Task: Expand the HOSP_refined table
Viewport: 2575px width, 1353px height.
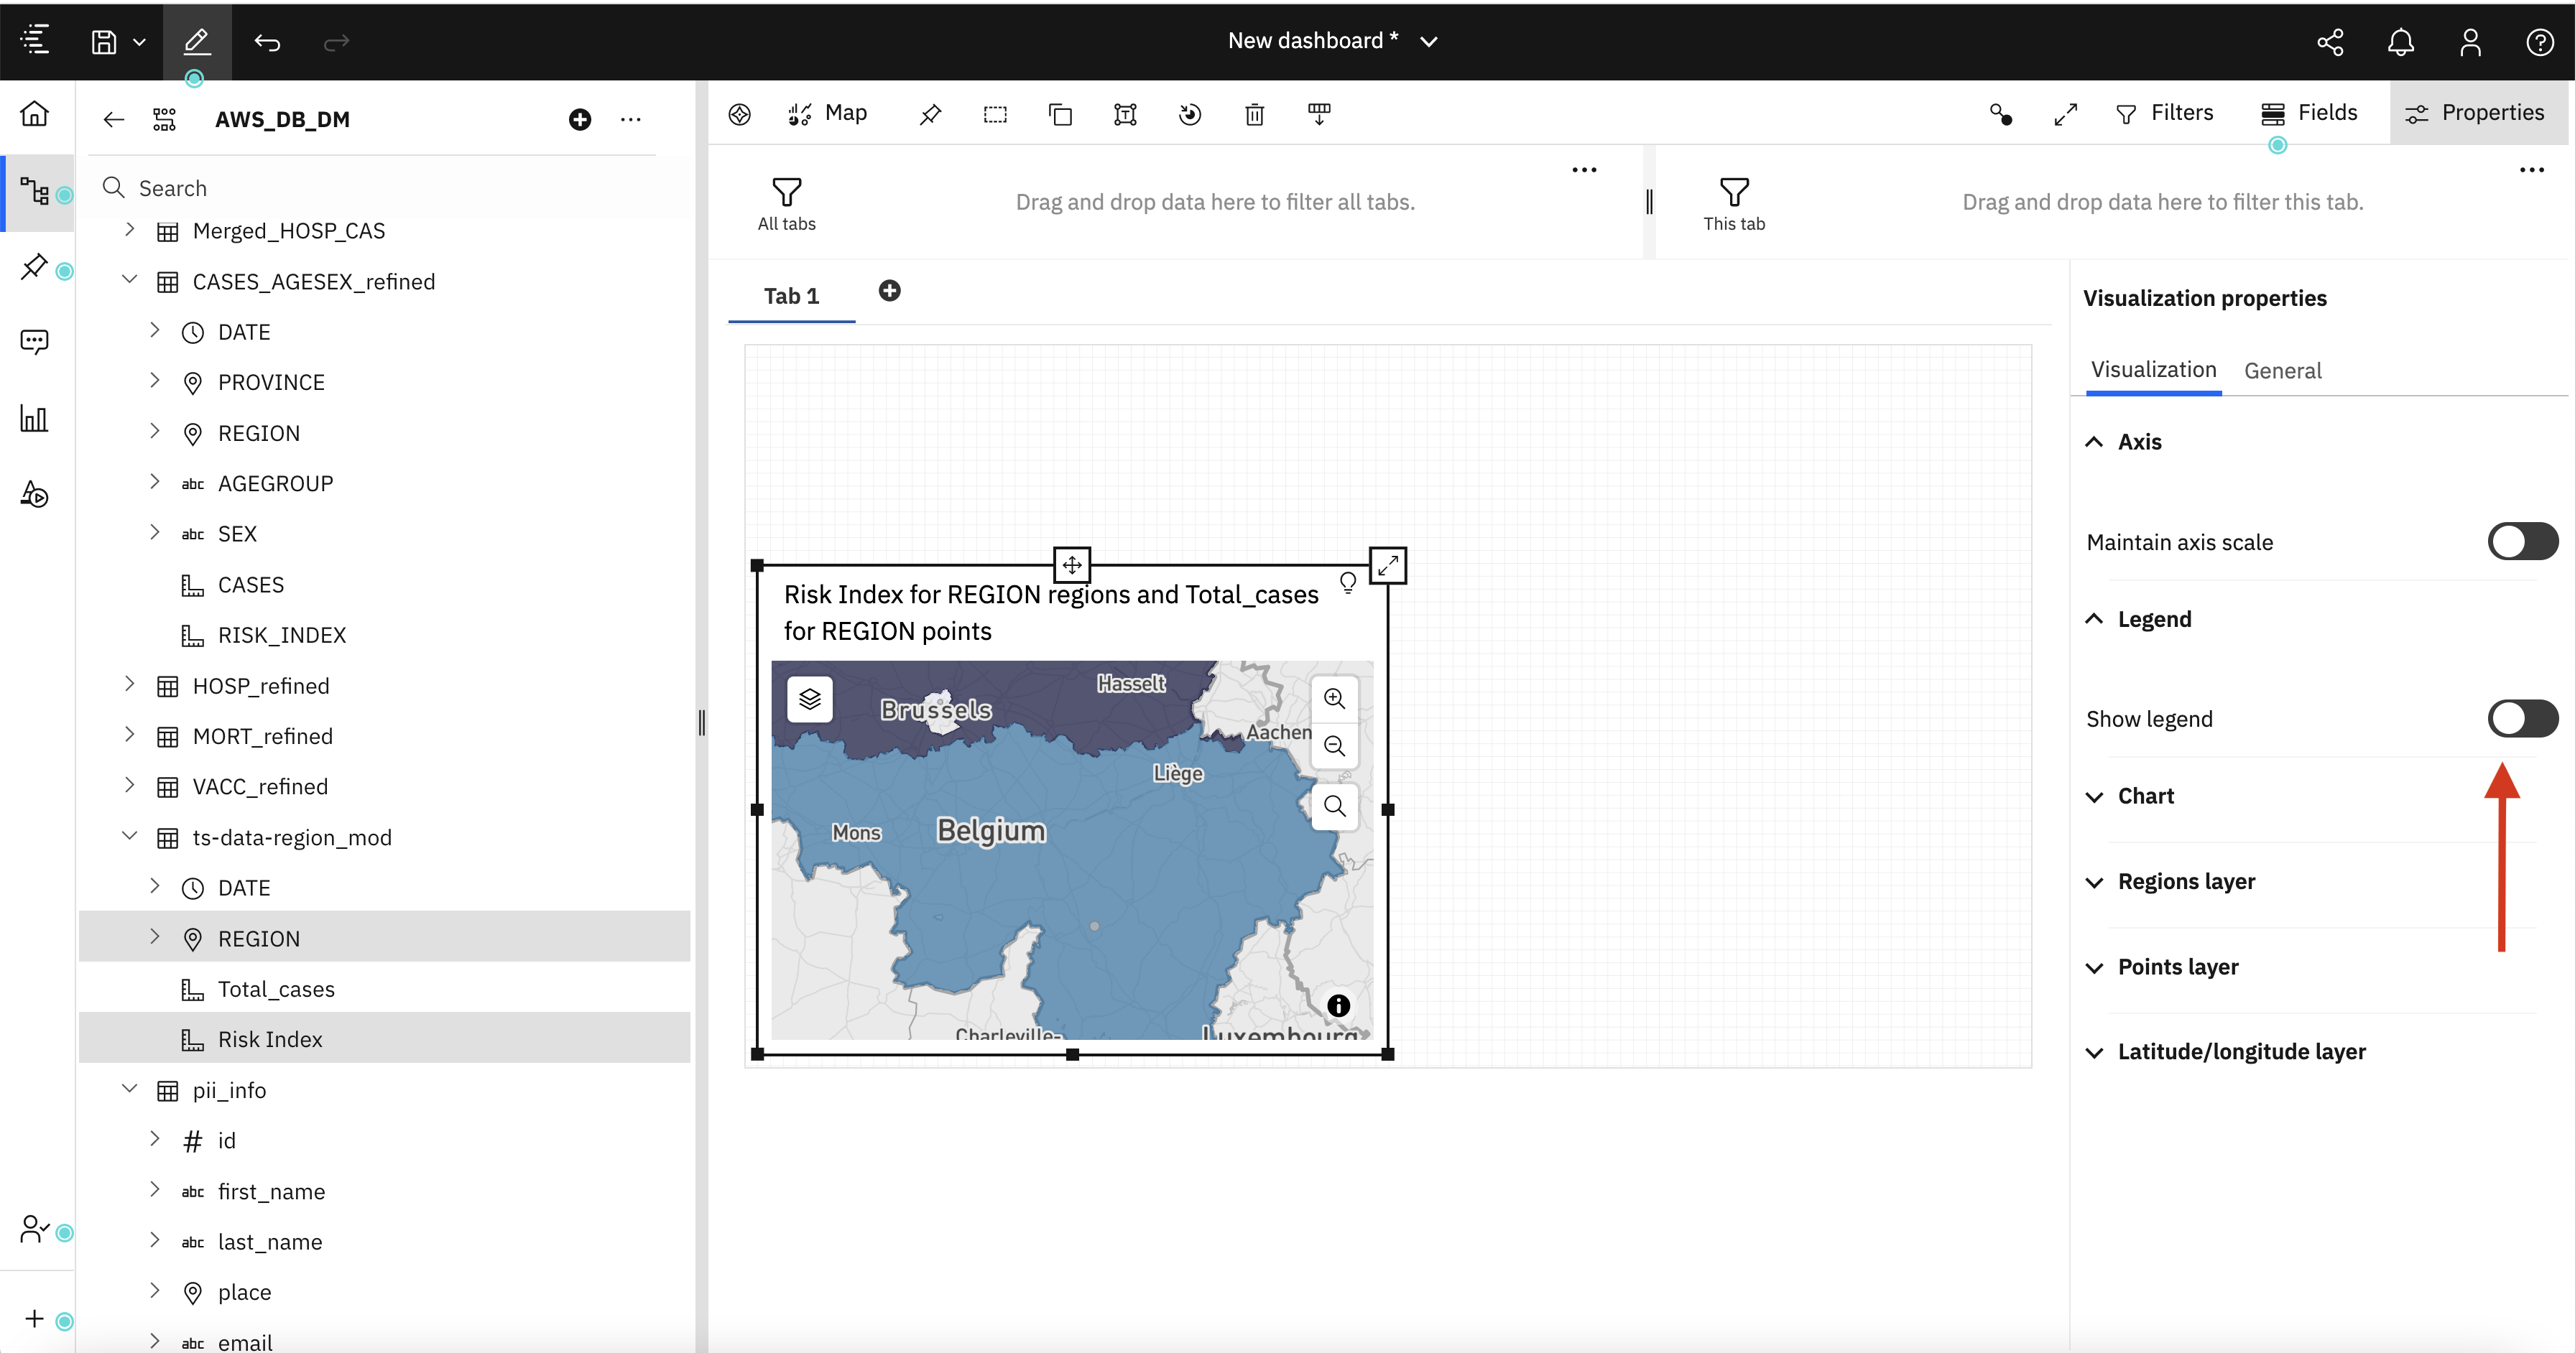Action: click(x=129, y=684)
